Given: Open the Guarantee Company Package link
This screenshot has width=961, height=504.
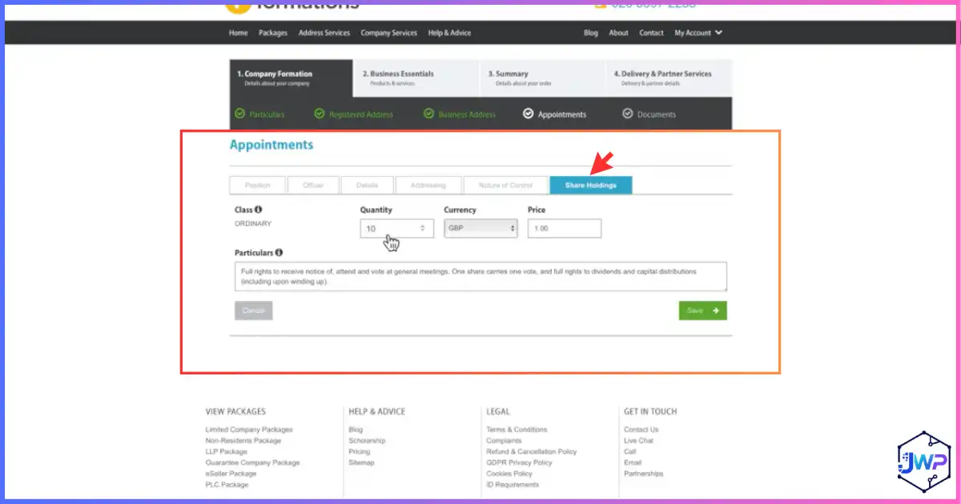Looking at the screenshot, I should pos(252,462).
